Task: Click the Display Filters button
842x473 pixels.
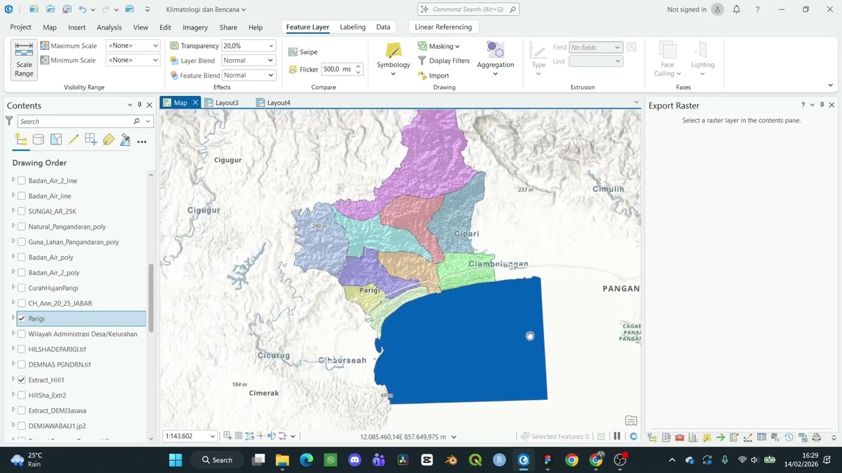Action: tap(443, 60)
